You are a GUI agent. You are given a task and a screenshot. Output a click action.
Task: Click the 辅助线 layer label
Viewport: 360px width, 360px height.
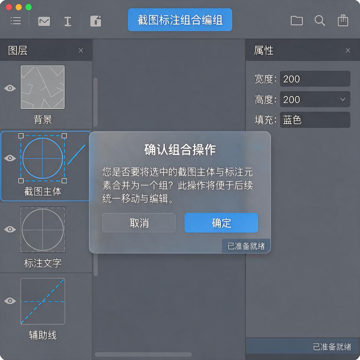click(x=43, y=335)
